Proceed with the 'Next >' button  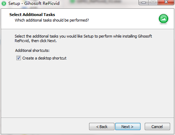point(128,127)
